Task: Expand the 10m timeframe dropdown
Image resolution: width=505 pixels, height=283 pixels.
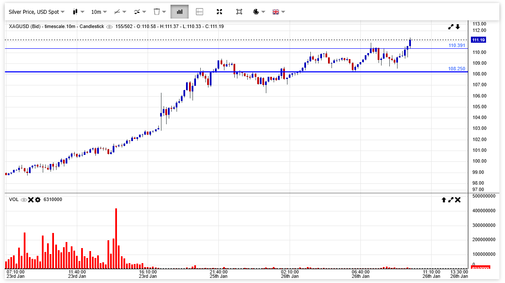Action: pyautogui.click(x=99, y=12)
